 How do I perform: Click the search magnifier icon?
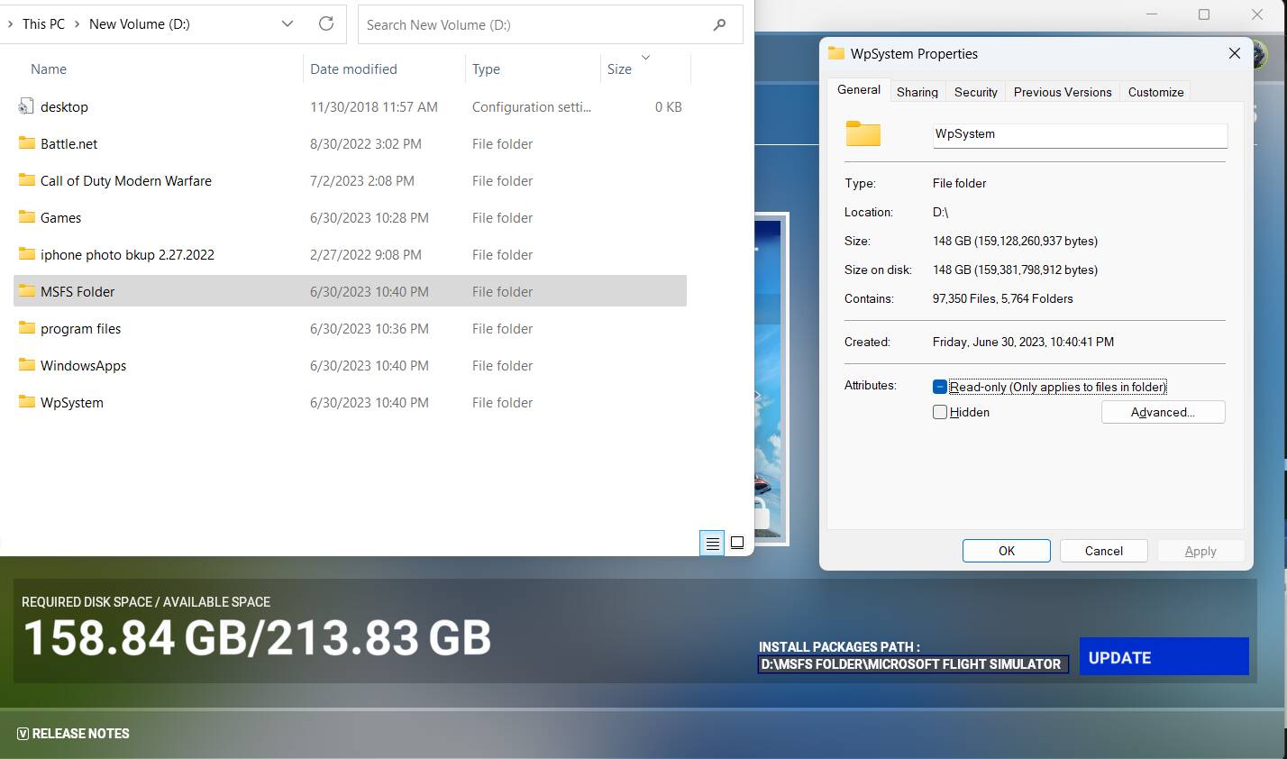719,25
